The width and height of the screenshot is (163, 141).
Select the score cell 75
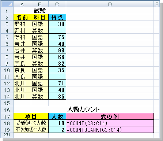tap(57, 37)
